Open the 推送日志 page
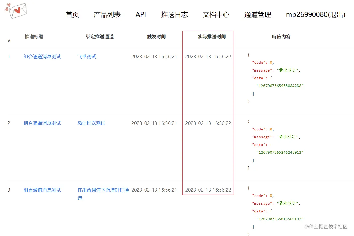This screenshot has height=236, width=354. click(x=174, y=15)
